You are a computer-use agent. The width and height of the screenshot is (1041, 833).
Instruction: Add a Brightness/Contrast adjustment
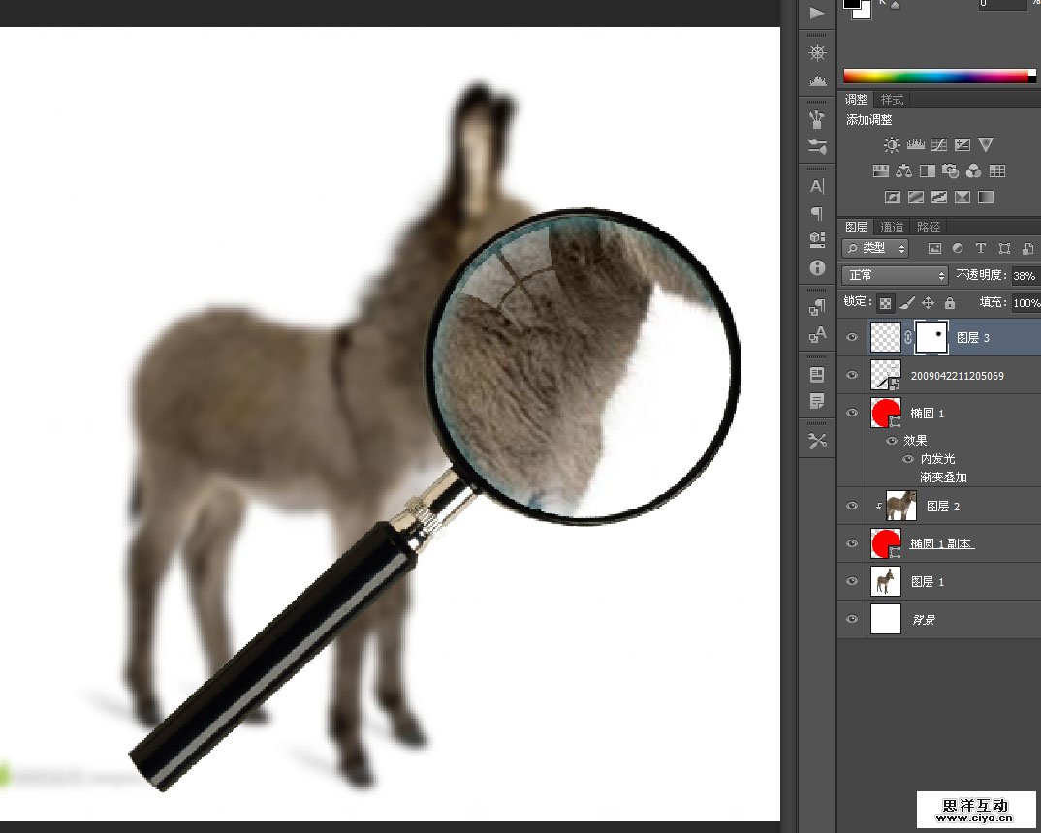892,145
